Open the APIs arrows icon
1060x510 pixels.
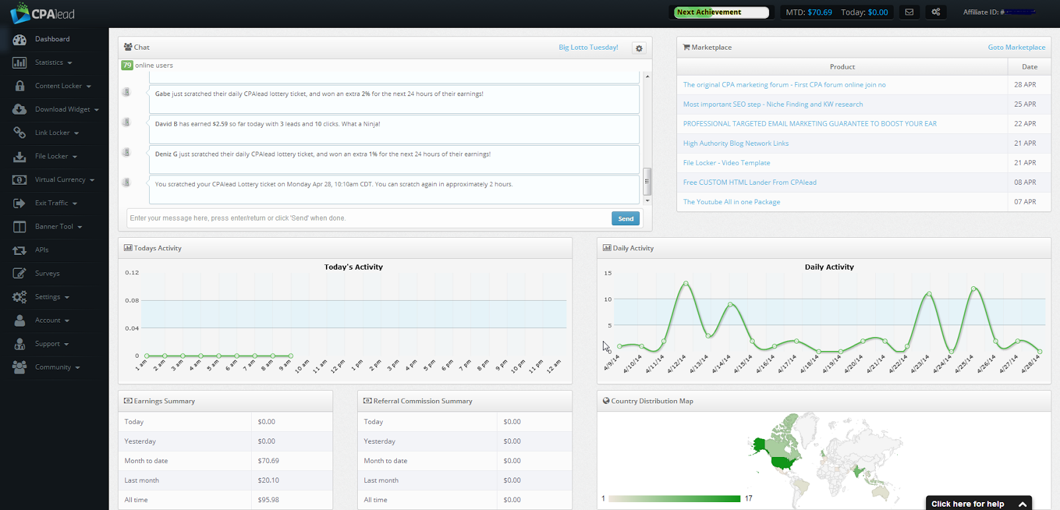(x=20, y=250)
